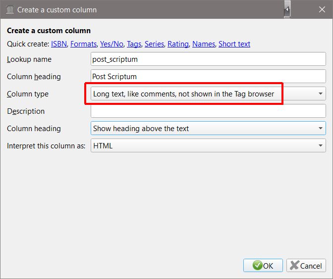Click the Column heading field Post Scriptum
The width and height of the screenshot is (333, 279).
(x=208, y=76)
